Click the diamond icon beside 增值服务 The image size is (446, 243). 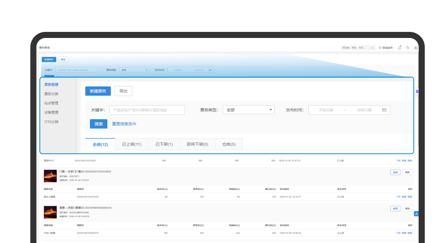click(x=380, y=48)
